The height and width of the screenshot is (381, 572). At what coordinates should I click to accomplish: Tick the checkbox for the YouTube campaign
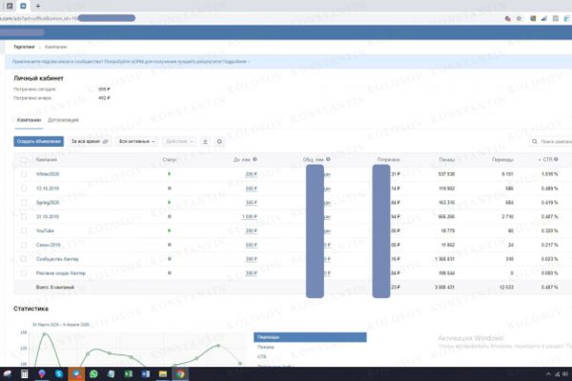tap(24, 231)
